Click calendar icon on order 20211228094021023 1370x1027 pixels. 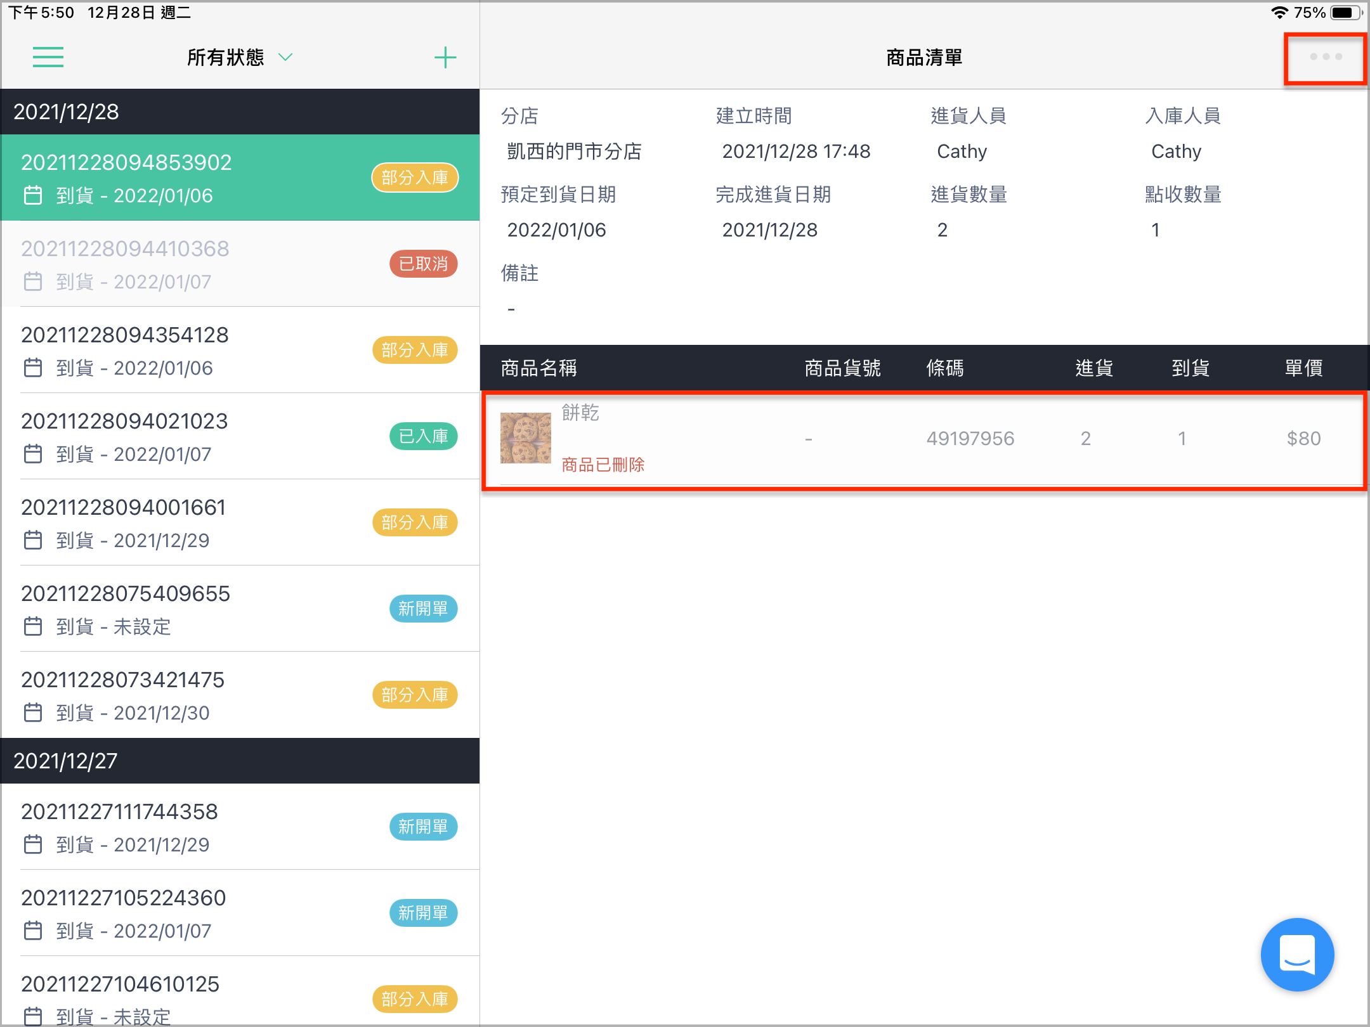tap(33, 454)
